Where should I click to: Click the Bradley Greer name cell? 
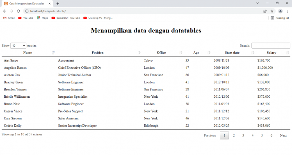[14, 82]
